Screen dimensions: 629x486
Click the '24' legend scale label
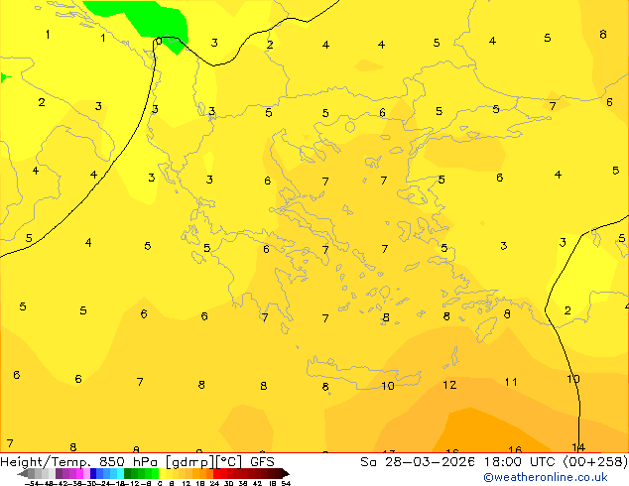(x=214, y=483)
